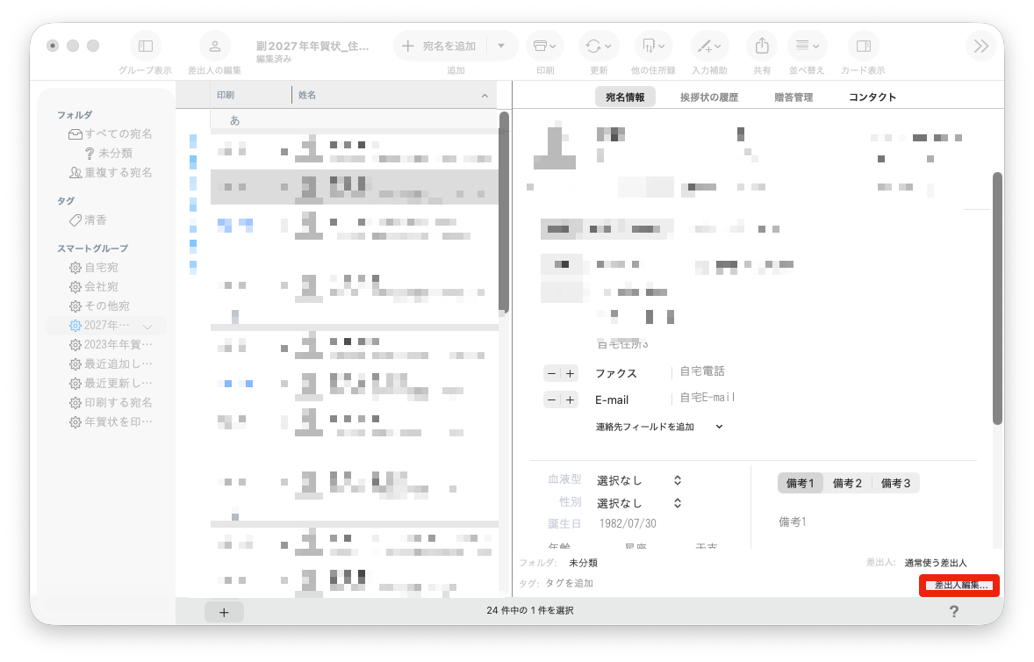Switch to the コンタクト tab
This screenshot has width=1034, height=662.
[x=872, y=97]
